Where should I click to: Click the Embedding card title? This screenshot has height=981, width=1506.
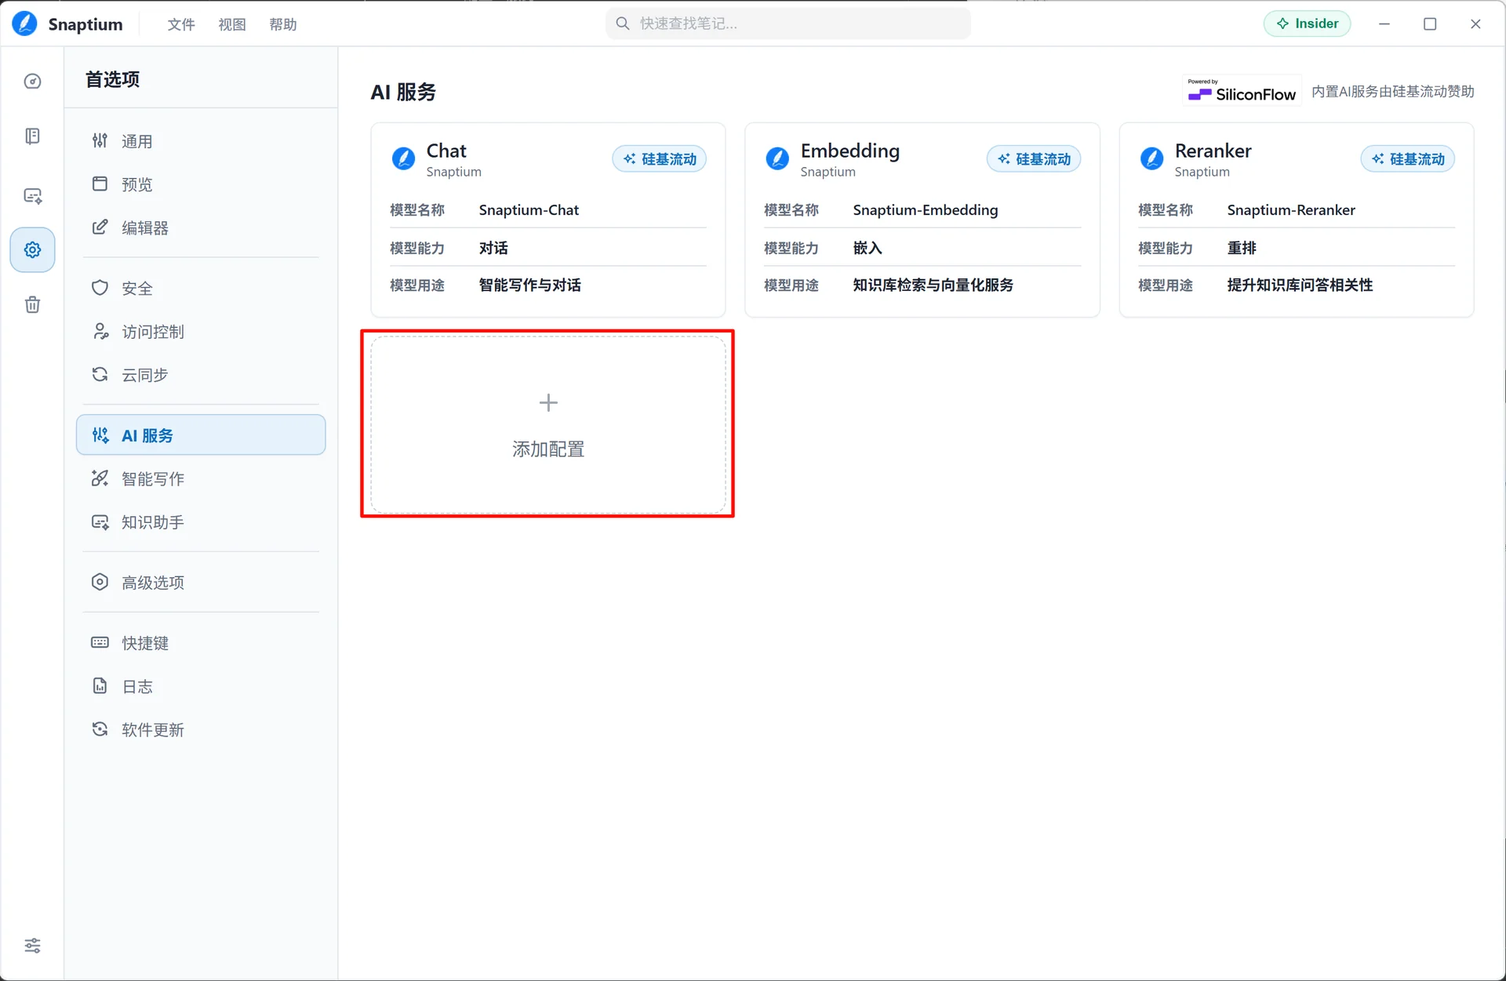tap(850, 151)
